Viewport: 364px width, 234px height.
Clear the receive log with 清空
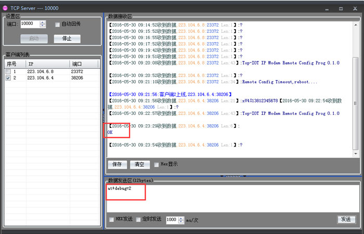tap(139, 164)
